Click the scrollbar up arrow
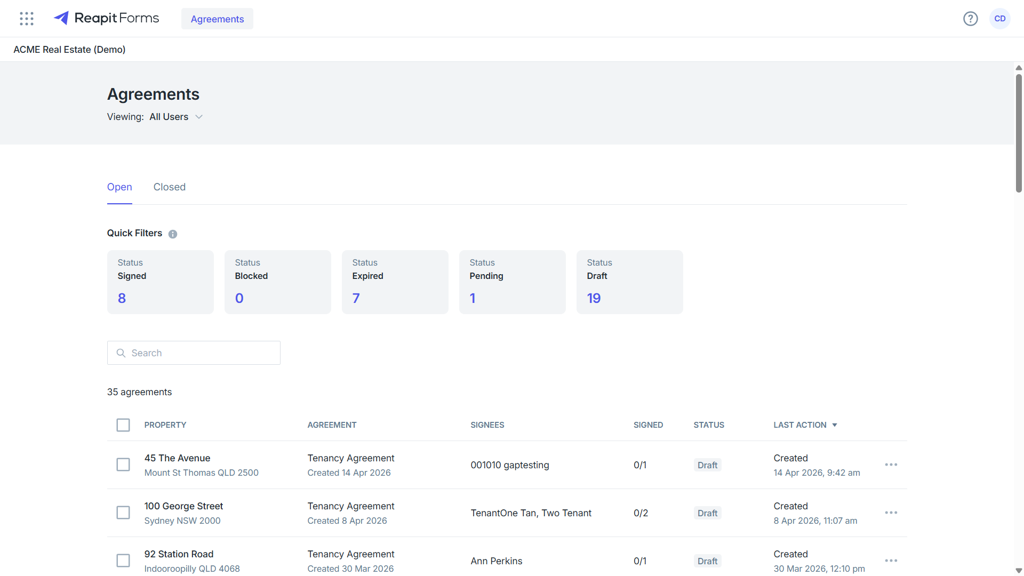 click(x=1019, y=68)
